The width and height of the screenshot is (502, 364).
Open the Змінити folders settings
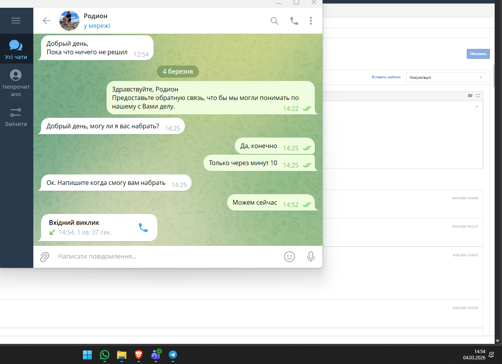tap(16, 117)
